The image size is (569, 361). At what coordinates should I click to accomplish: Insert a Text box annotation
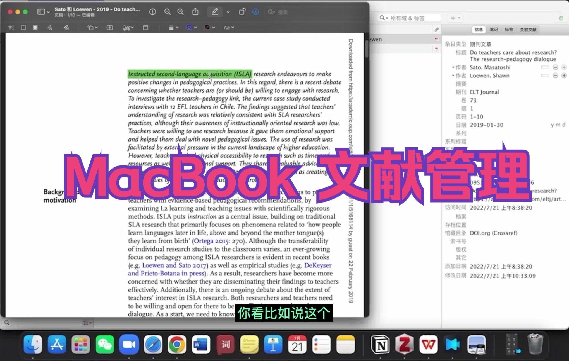110,28
